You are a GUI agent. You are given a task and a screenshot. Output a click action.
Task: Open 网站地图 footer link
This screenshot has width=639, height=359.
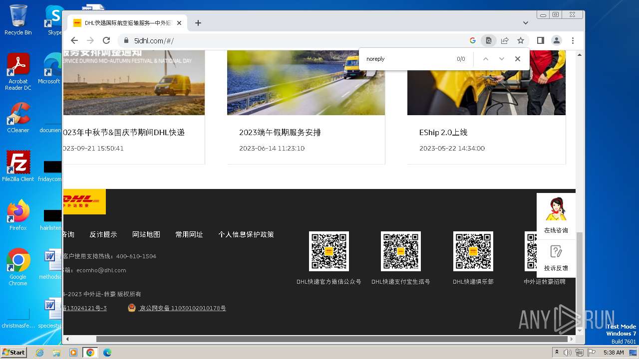146,234
